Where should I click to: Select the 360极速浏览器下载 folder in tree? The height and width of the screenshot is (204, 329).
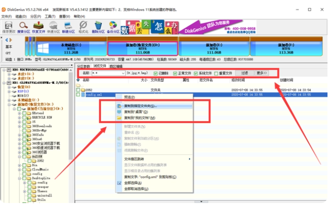tap(46, 148)
